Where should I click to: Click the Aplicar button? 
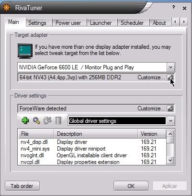click(x=169, y=186)
